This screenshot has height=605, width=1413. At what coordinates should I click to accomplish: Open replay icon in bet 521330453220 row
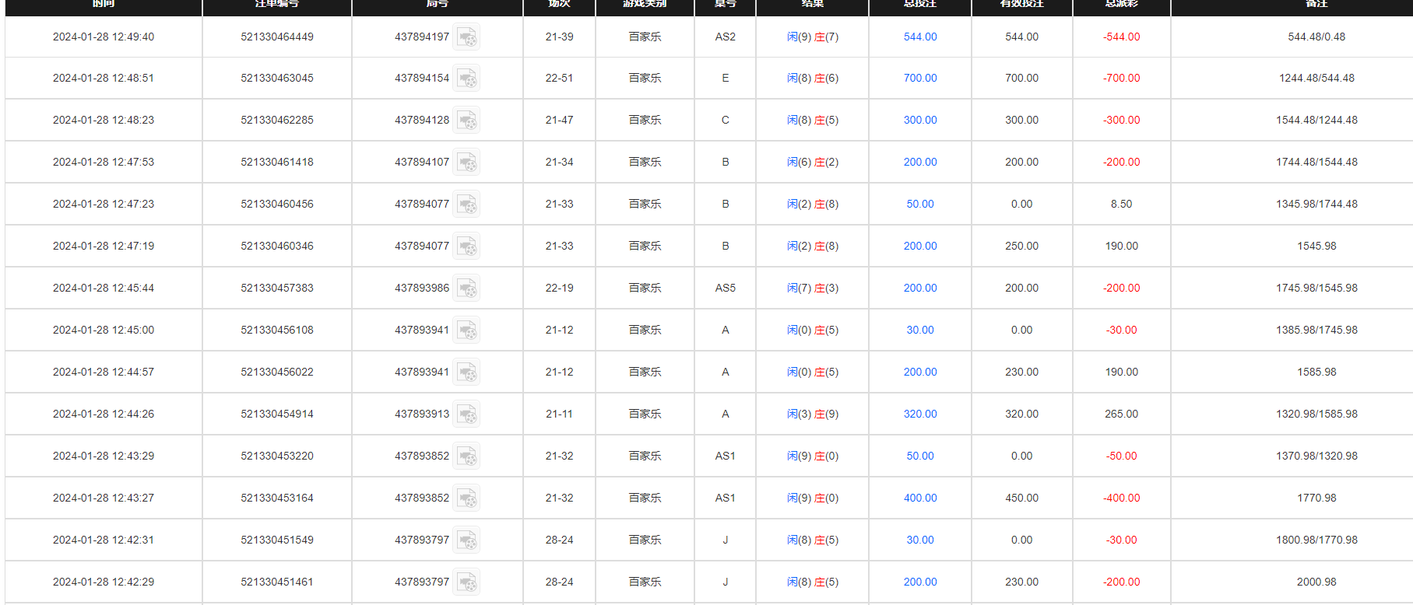point(467,456)
